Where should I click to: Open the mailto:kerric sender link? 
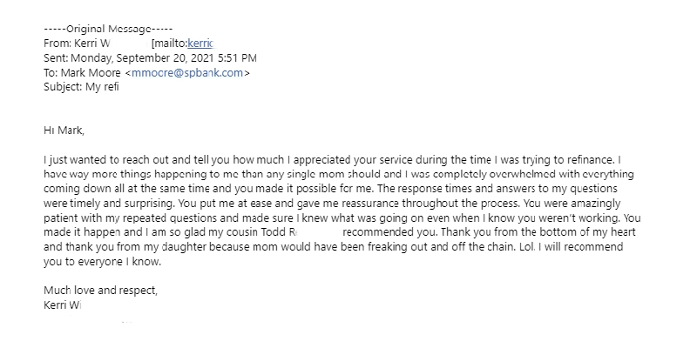(x=200, y=43)
